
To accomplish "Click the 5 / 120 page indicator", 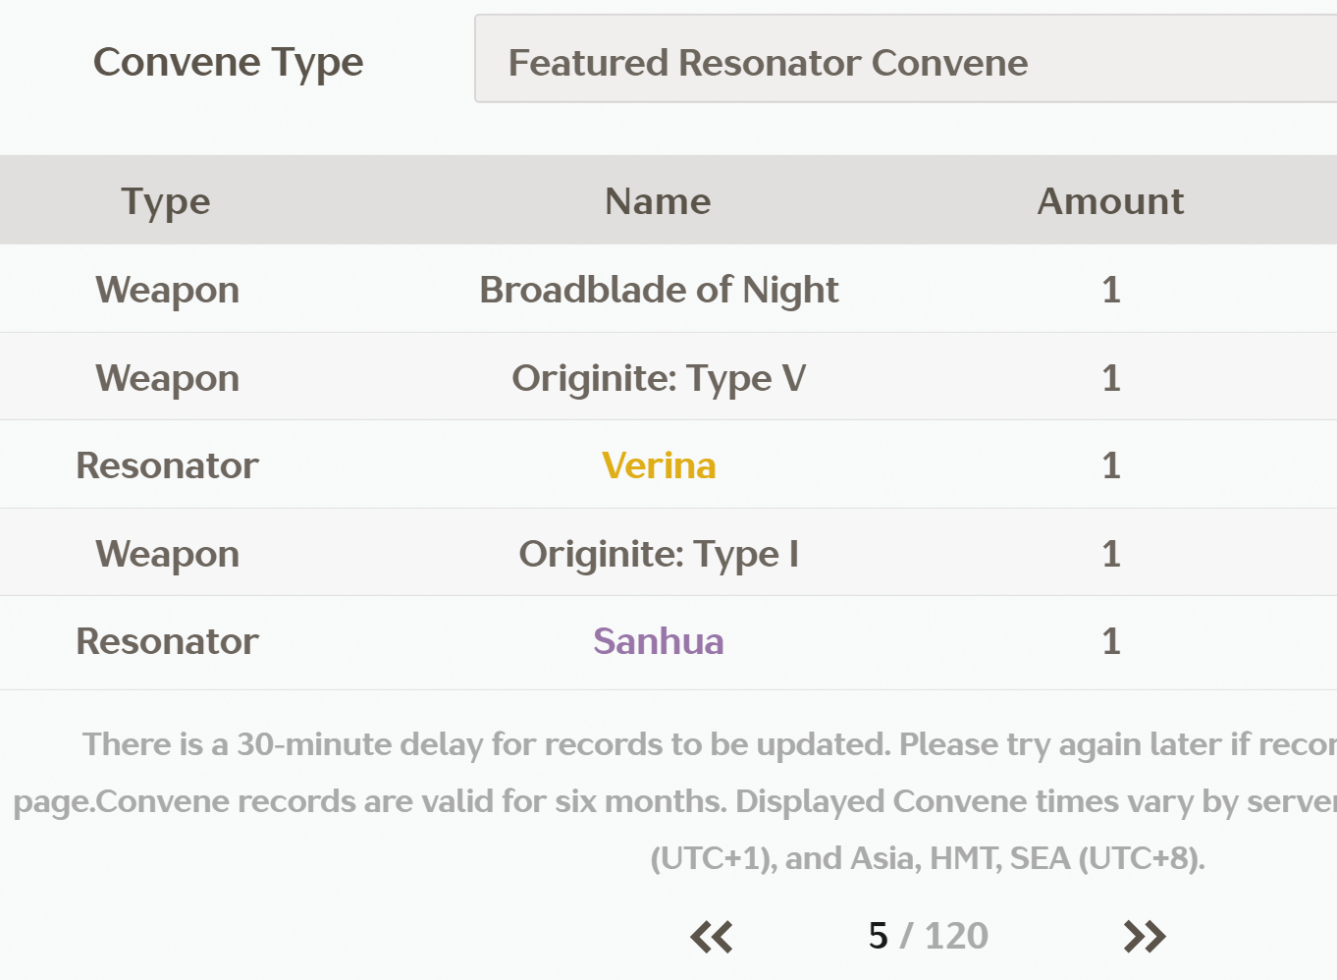I will pyautogui.click(x=928, y=936).
